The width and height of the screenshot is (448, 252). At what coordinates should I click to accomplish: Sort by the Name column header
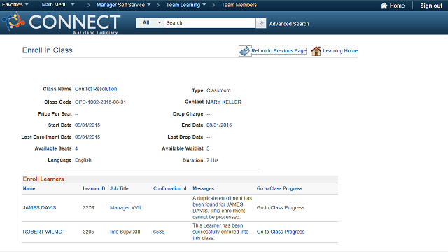[29, 188]
